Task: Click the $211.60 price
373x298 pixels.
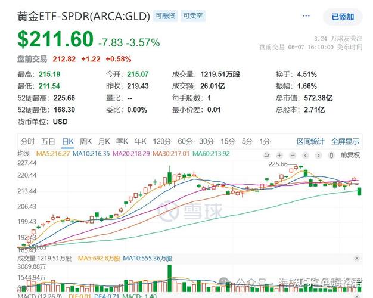Action: [55, 39]
